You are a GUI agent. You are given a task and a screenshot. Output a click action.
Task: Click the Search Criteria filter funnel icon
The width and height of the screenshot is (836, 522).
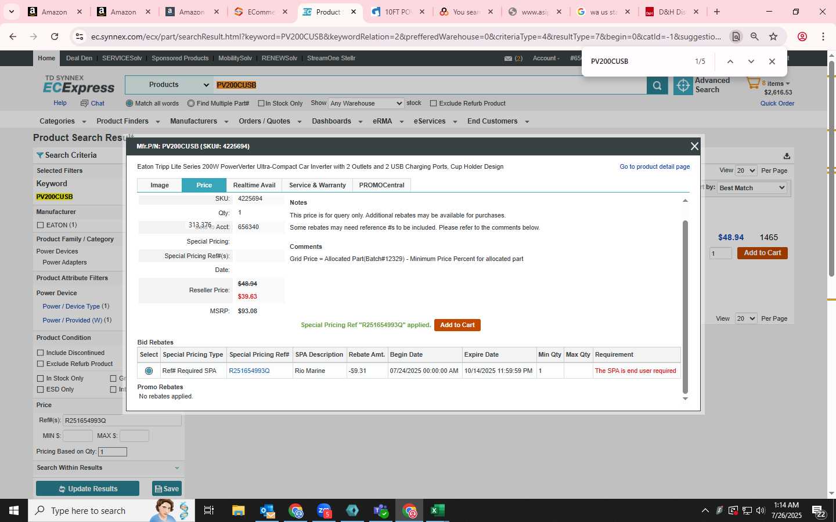point(39,155)
